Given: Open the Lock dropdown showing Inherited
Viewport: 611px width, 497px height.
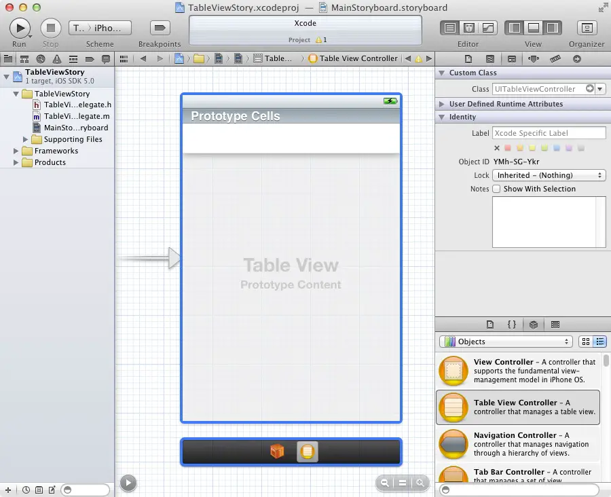Looking at the screenshot, I should [x=549, y=175].
